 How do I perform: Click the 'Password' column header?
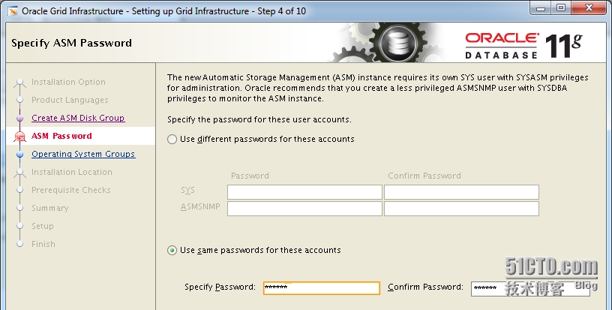point(250,176)
